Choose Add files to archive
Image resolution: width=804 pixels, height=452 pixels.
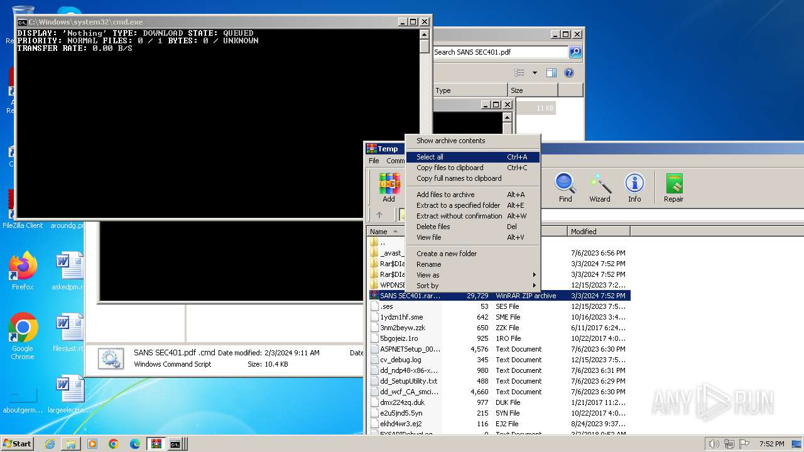[x=473, y=195]
